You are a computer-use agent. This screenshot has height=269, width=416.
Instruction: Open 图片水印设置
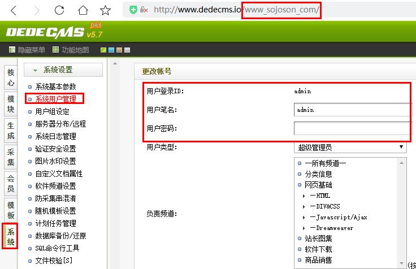point(55,161)
